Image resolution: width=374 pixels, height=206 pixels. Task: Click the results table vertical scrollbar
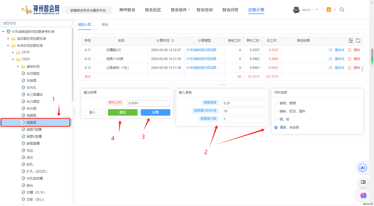(x=362, y=69)
